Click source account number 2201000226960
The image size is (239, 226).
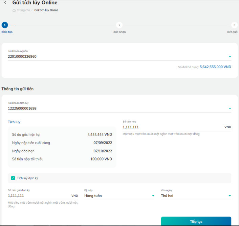(22, 56)
